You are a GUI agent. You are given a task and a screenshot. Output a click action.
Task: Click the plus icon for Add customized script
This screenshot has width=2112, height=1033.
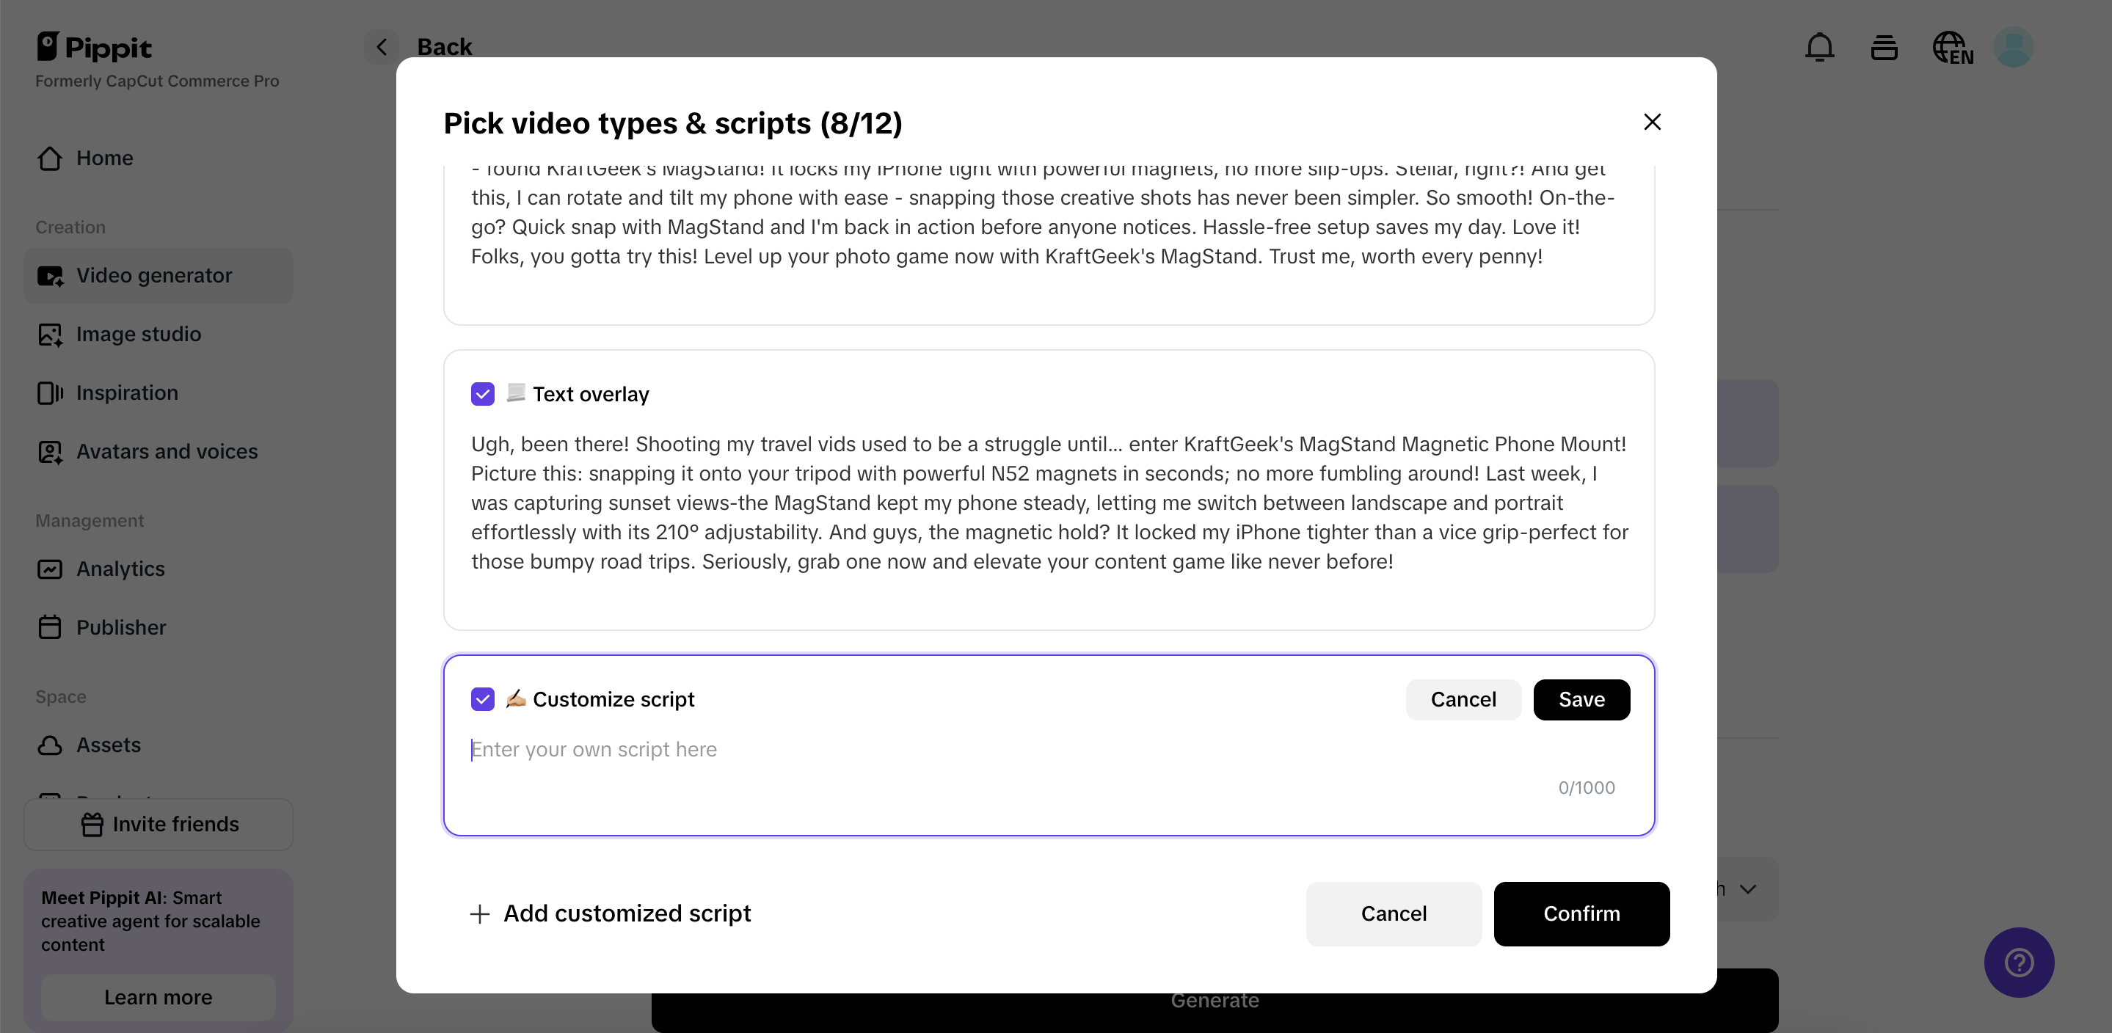[x=480, y=913]
